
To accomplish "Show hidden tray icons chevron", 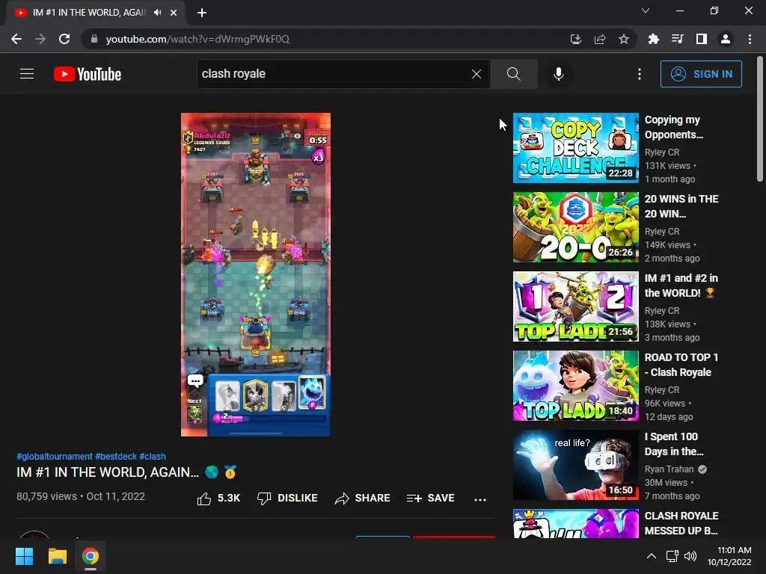I will [652, 556].
